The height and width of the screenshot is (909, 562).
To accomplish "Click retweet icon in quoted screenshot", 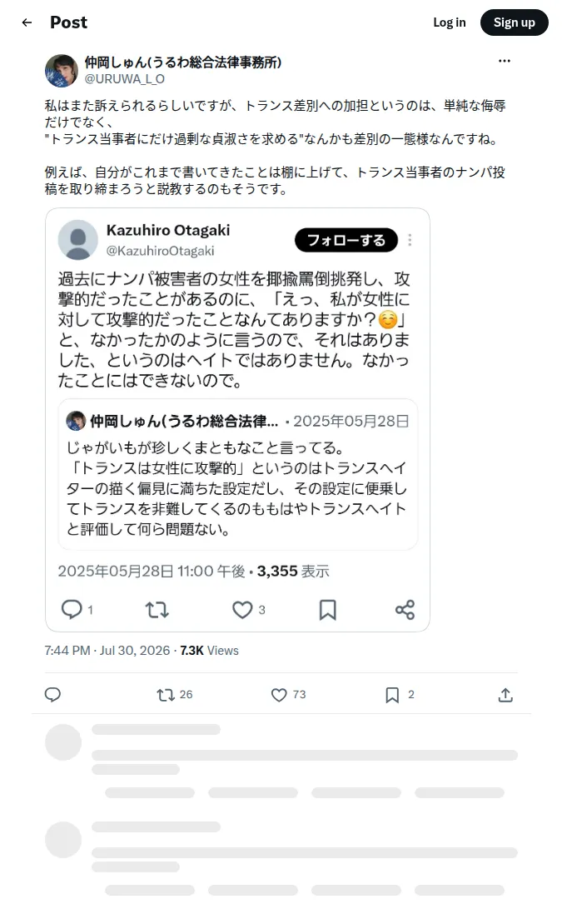I will tap(157, 609).
